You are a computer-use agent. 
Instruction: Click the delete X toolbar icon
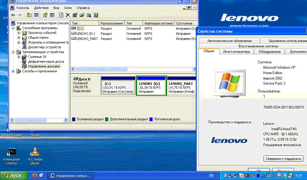[68, 15]
